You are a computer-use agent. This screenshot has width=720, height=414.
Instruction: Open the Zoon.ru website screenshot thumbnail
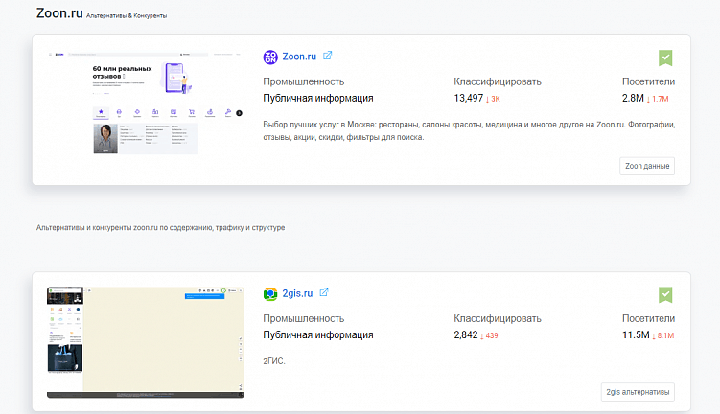coord(146,103)
